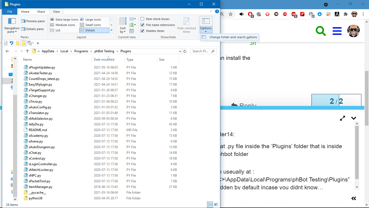Click the undo arrow in quick access toolbar

(11, 43)
